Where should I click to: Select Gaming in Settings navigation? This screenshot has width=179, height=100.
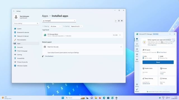pyautogui.click(x=26, y=55)
